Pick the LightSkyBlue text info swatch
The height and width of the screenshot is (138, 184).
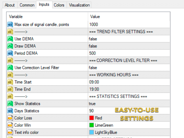pos(91,132)
